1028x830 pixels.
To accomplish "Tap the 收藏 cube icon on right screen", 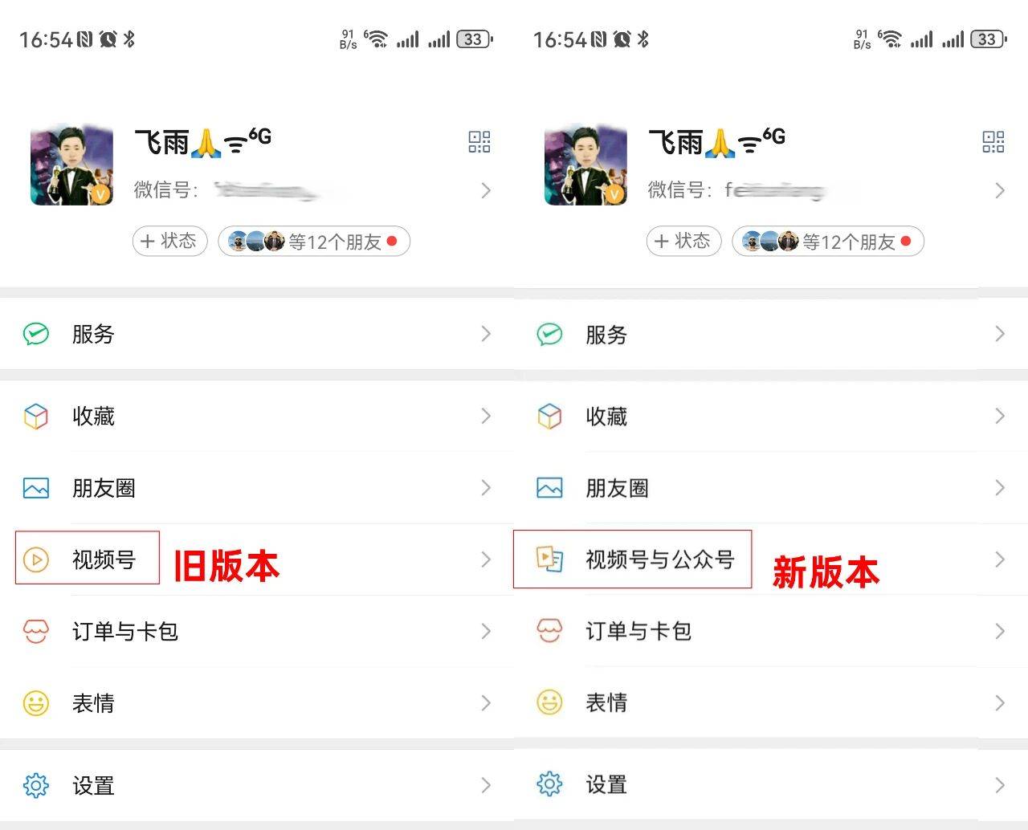I will coord(550,416).
